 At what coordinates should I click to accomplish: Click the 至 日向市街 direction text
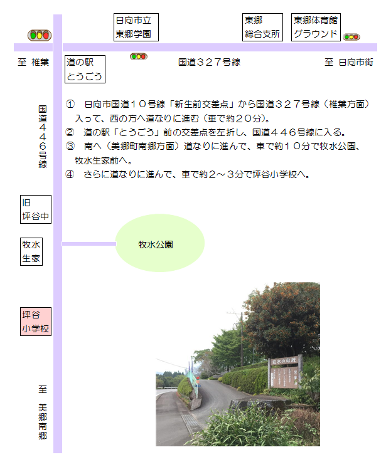(x=349, y=62)
